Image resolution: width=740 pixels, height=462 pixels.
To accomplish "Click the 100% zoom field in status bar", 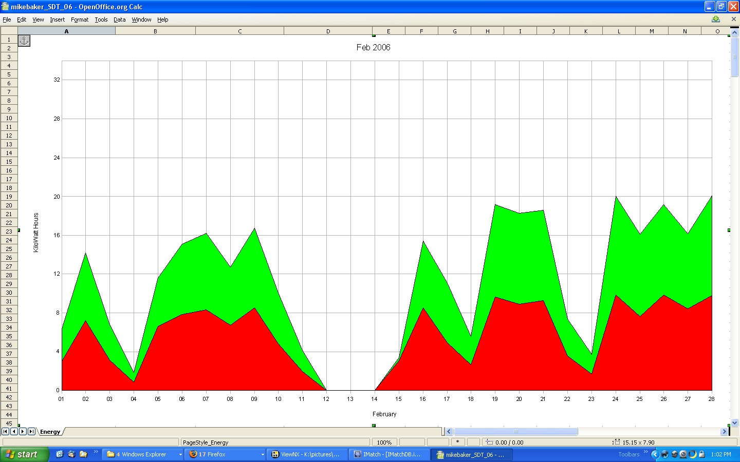I will tap(384, 442).
